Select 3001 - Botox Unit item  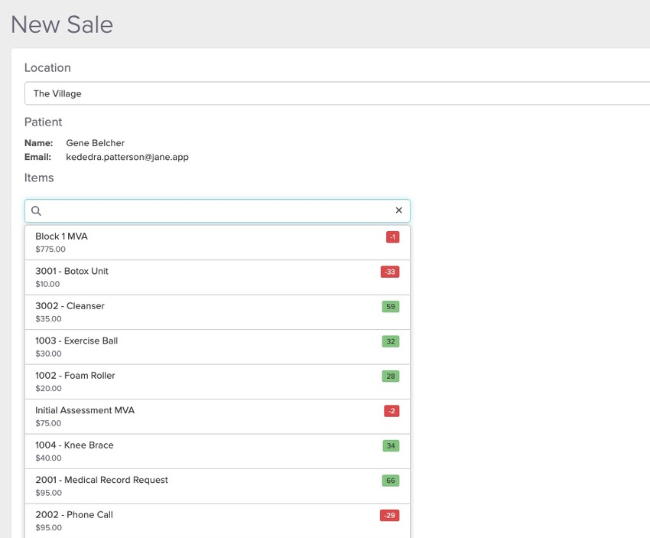tap(217, 278)
